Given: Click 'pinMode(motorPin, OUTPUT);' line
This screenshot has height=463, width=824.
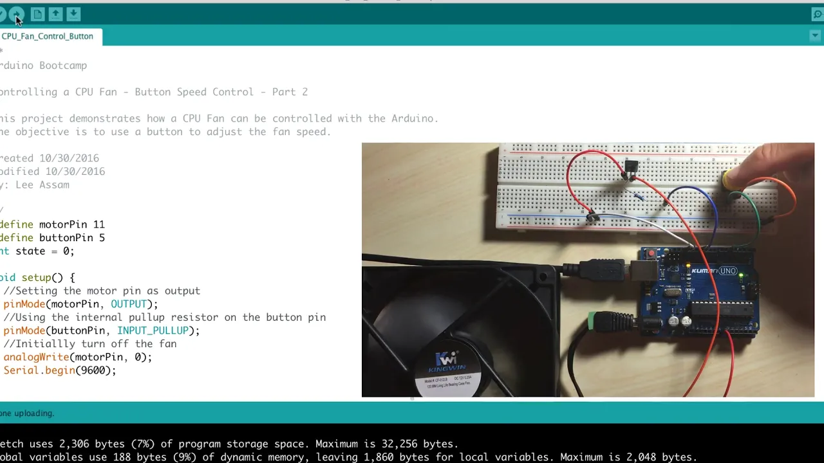Looking at the screenshot, I should coord(80,304).
